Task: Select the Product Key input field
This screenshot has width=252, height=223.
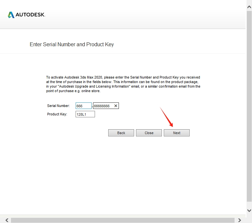Action: pos(85,114)
